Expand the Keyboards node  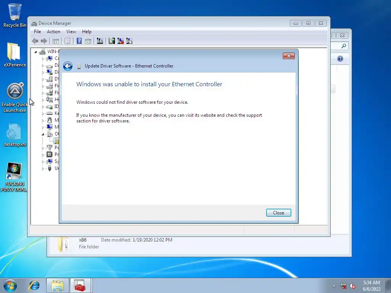tap(43, 114)
